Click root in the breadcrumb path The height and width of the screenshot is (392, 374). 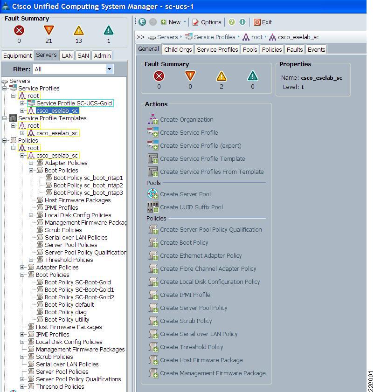point(256,37)
